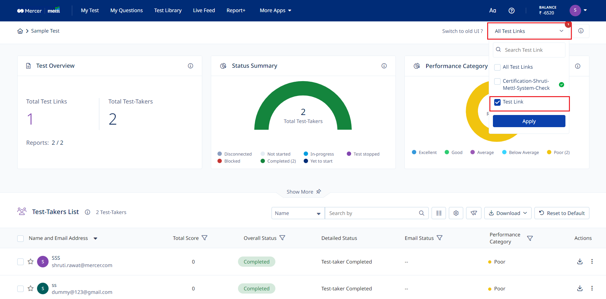Open the More Apps dropdown

pyautogui.click(x=275, y=11)
